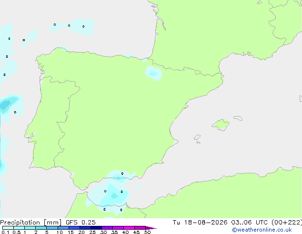Select the legend swatch between 5 and 10
Viewport: 302px width, 234px height.
52,228
